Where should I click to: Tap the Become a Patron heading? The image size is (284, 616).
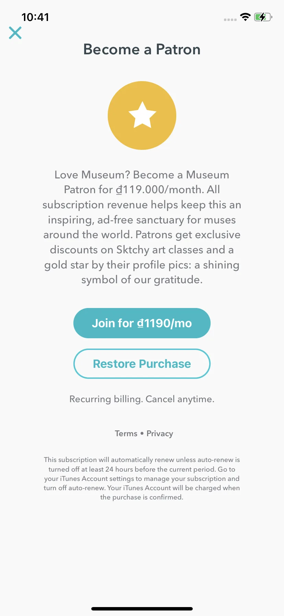pyautogui.click(x=142, y=49)
